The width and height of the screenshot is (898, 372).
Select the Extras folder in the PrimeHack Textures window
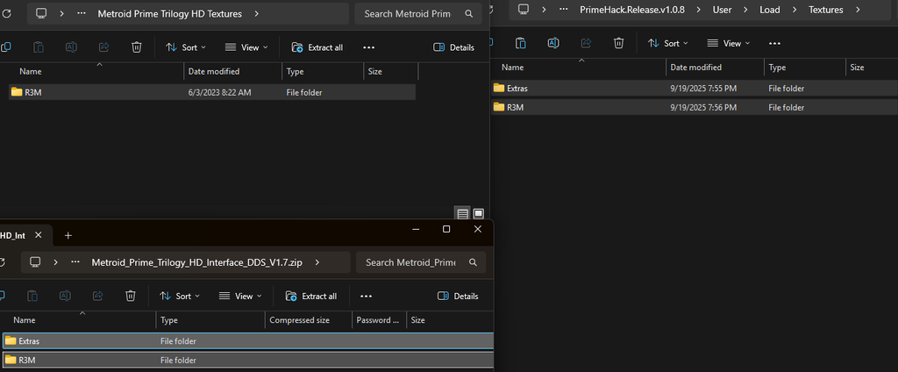tap(517, 88)
